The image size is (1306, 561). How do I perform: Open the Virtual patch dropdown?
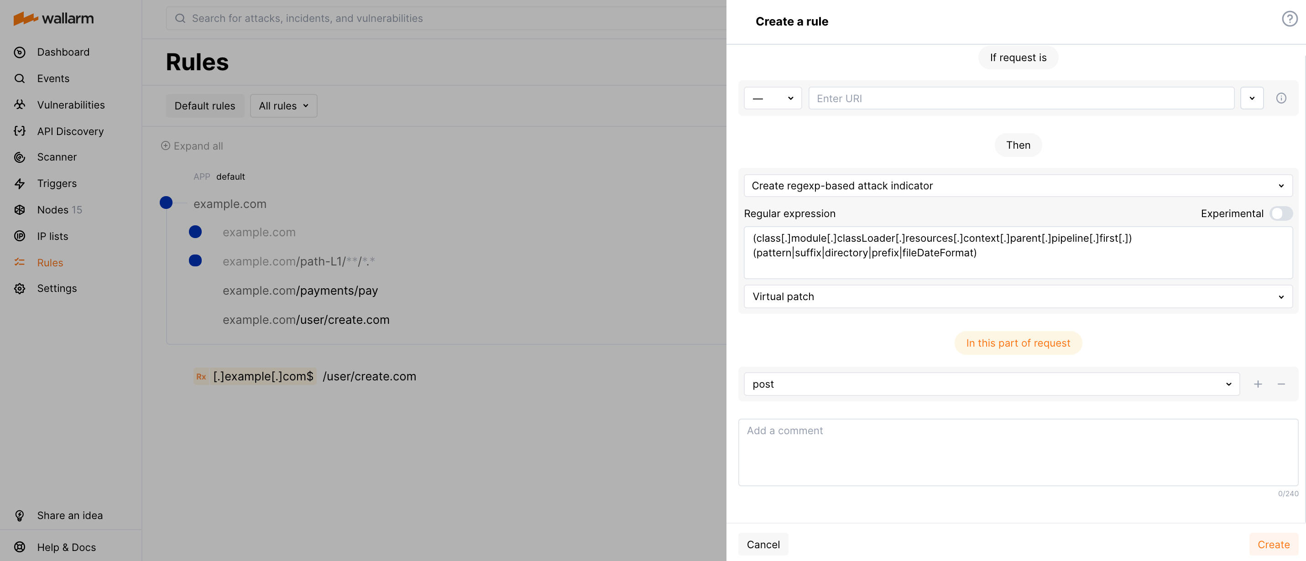[x=1018, y=297]
